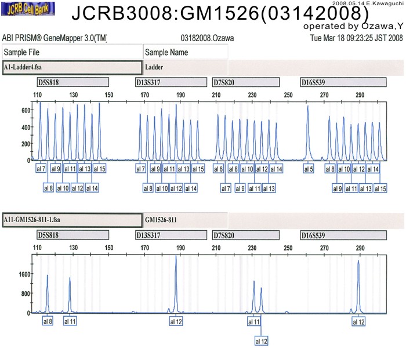Click the Sample Name column header
Image resolution: width=406 pixels, height=348 pixels.
pyautogui.click(x=185, y=52)
